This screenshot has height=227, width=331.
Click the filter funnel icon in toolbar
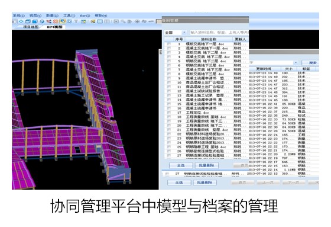tap(76, 21)
